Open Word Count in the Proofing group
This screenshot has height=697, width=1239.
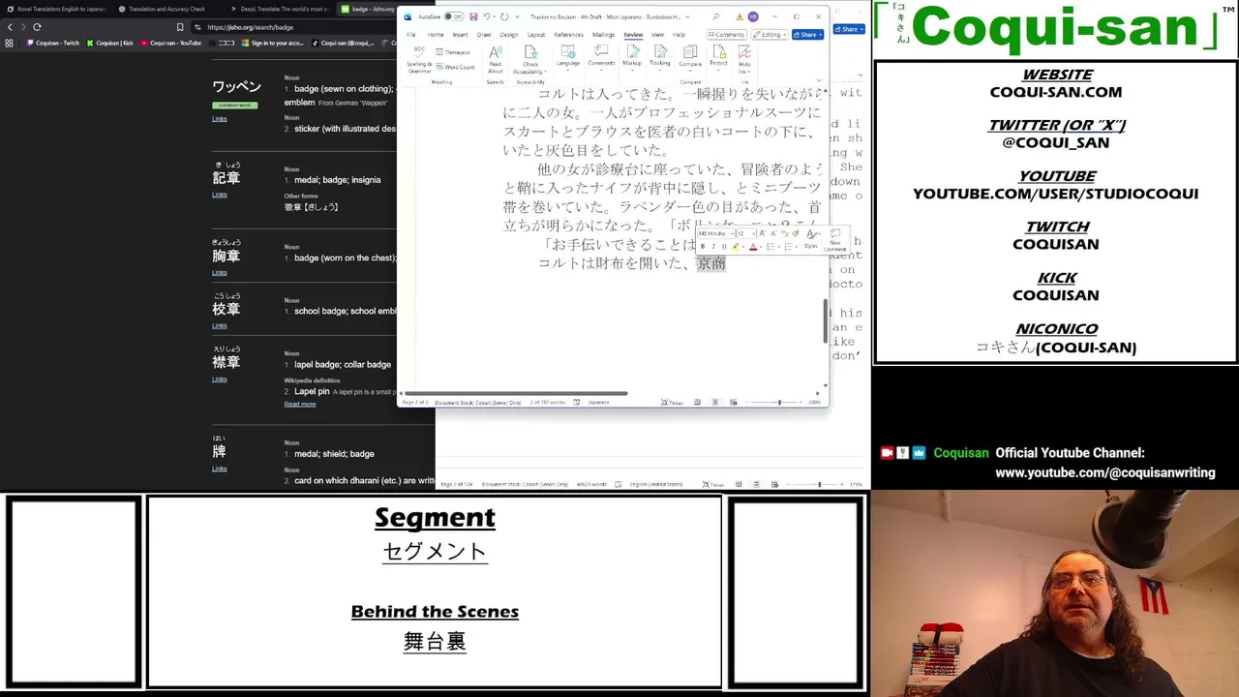[456, 67]
